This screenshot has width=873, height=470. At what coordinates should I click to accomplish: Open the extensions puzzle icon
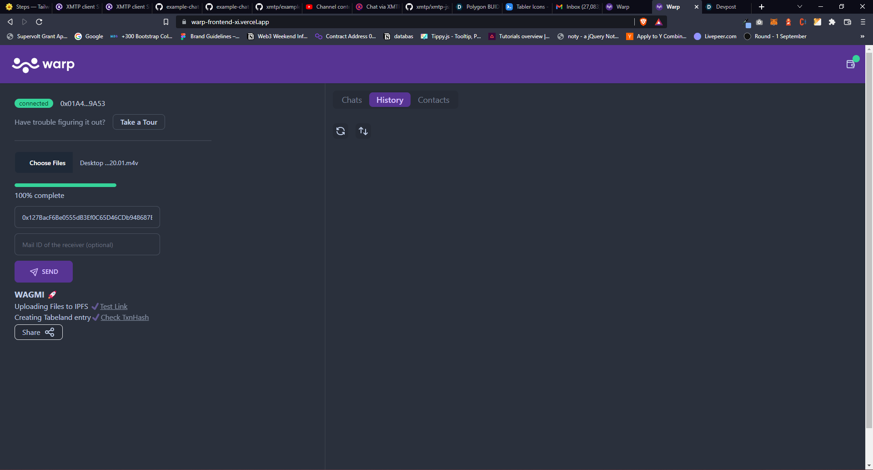[832, 22]
